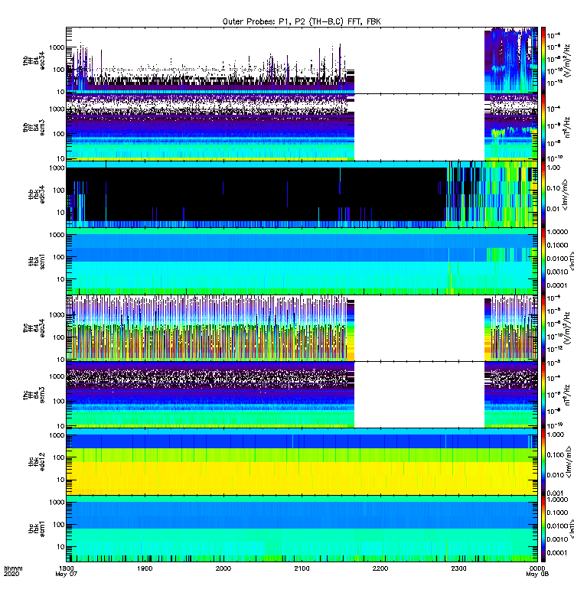Click the 10 frequency tick of thb edc34 panel
The image size is (574, 612).
[x=60, y=213]
